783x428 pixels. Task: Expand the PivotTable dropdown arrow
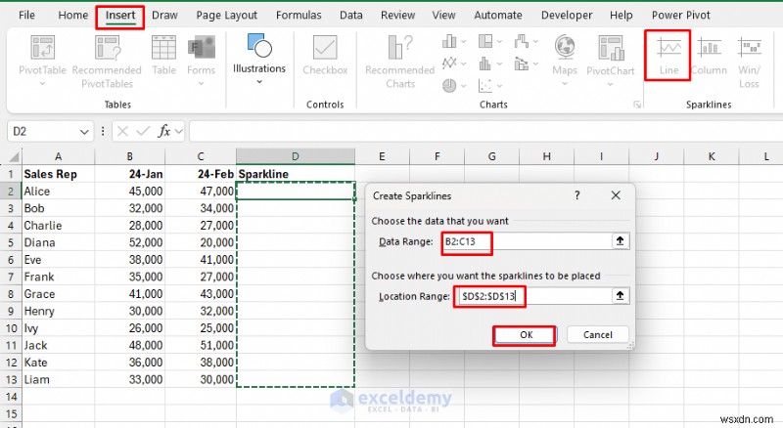tap(42, 84)
